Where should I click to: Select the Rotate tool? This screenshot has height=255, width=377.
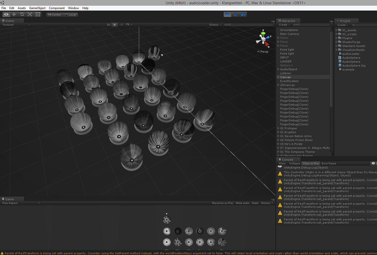[22, 15]
